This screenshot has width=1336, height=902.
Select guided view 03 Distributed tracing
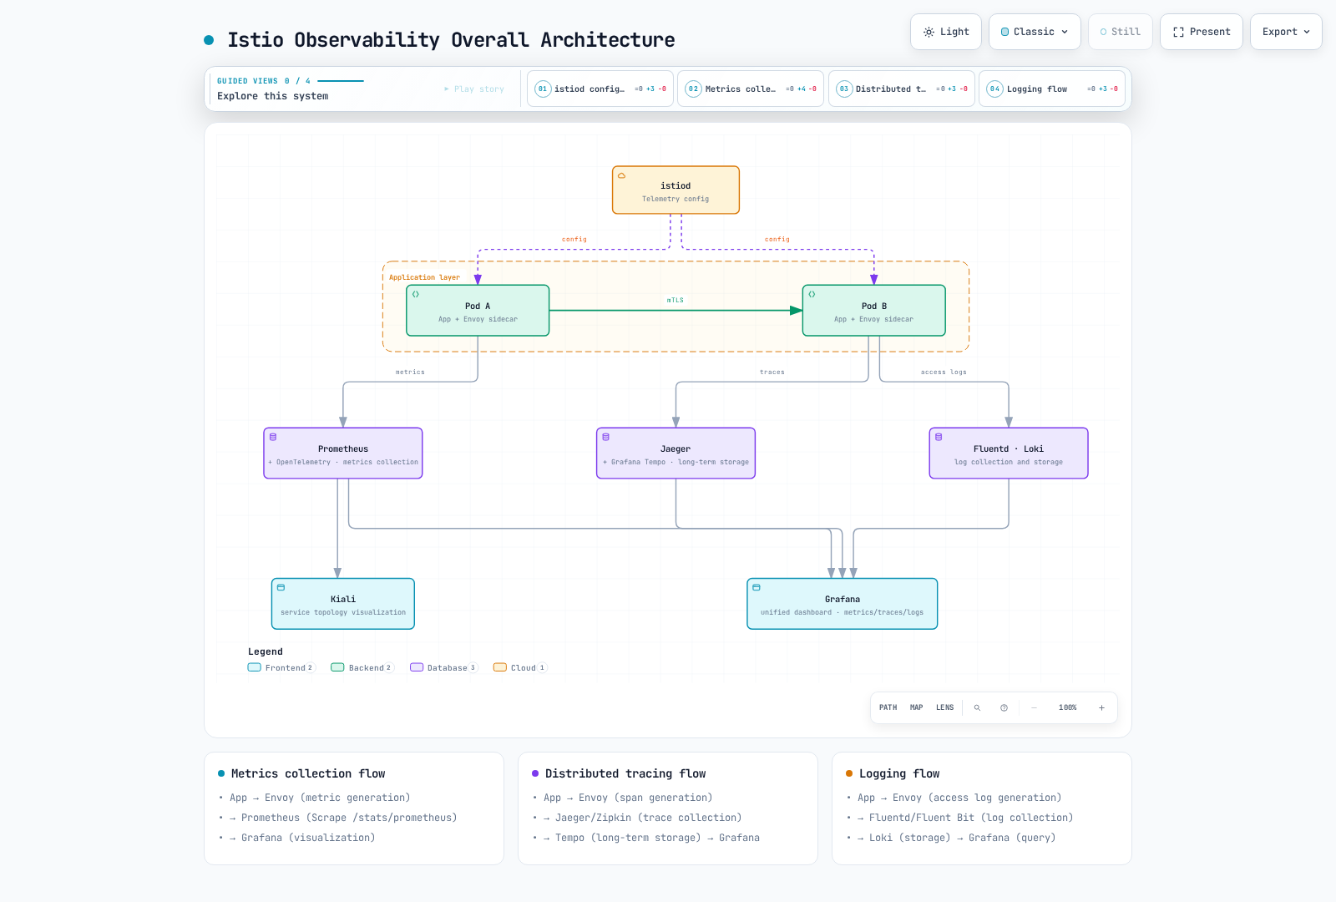coord(902,89)
